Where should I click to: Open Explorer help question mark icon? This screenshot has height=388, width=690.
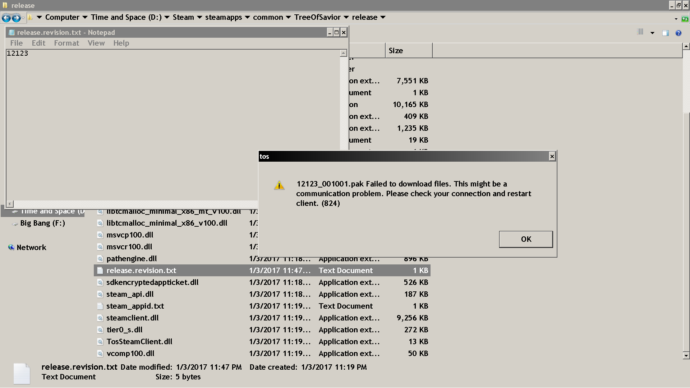[x=678, y=33]
